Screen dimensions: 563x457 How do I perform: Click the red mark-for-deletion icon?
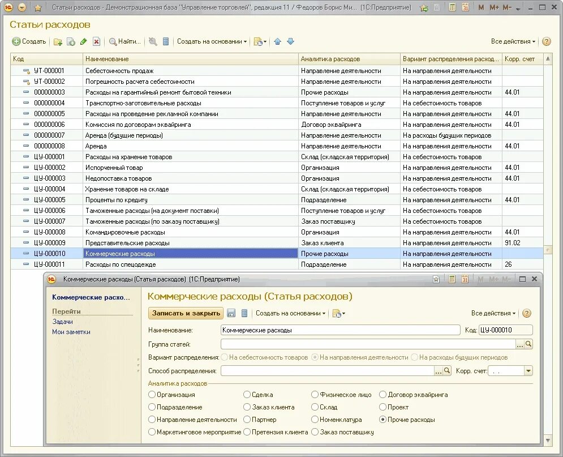(96, 42)
